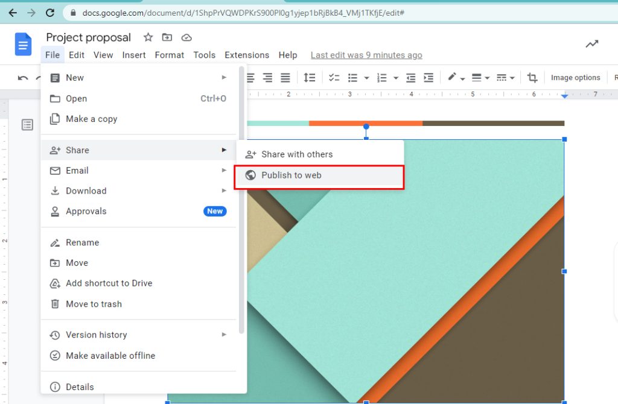The image size is (618, 404).
Task: Toggle center text alignment
Action: click(250, 77)
